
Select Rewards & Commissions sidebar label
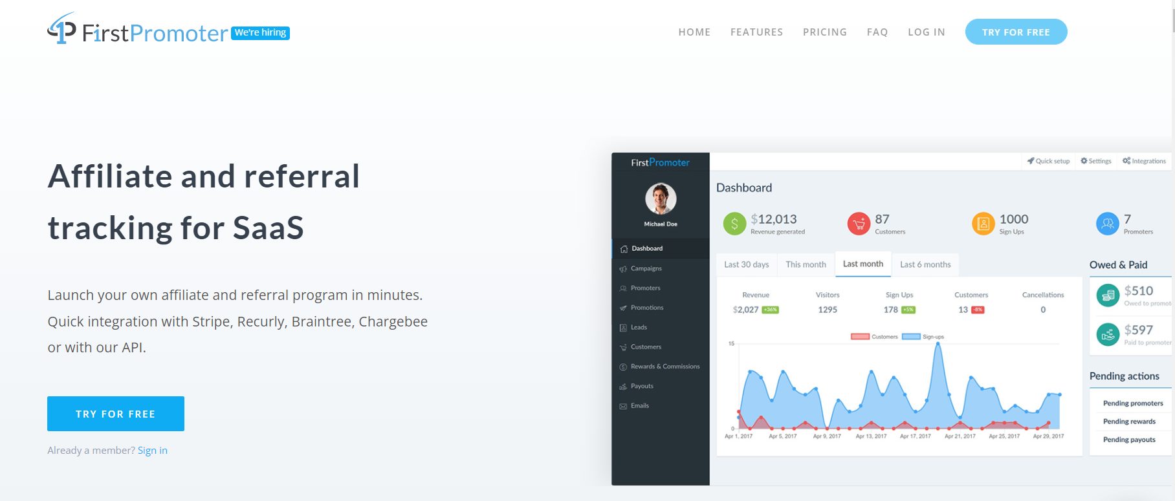[665, 367]
